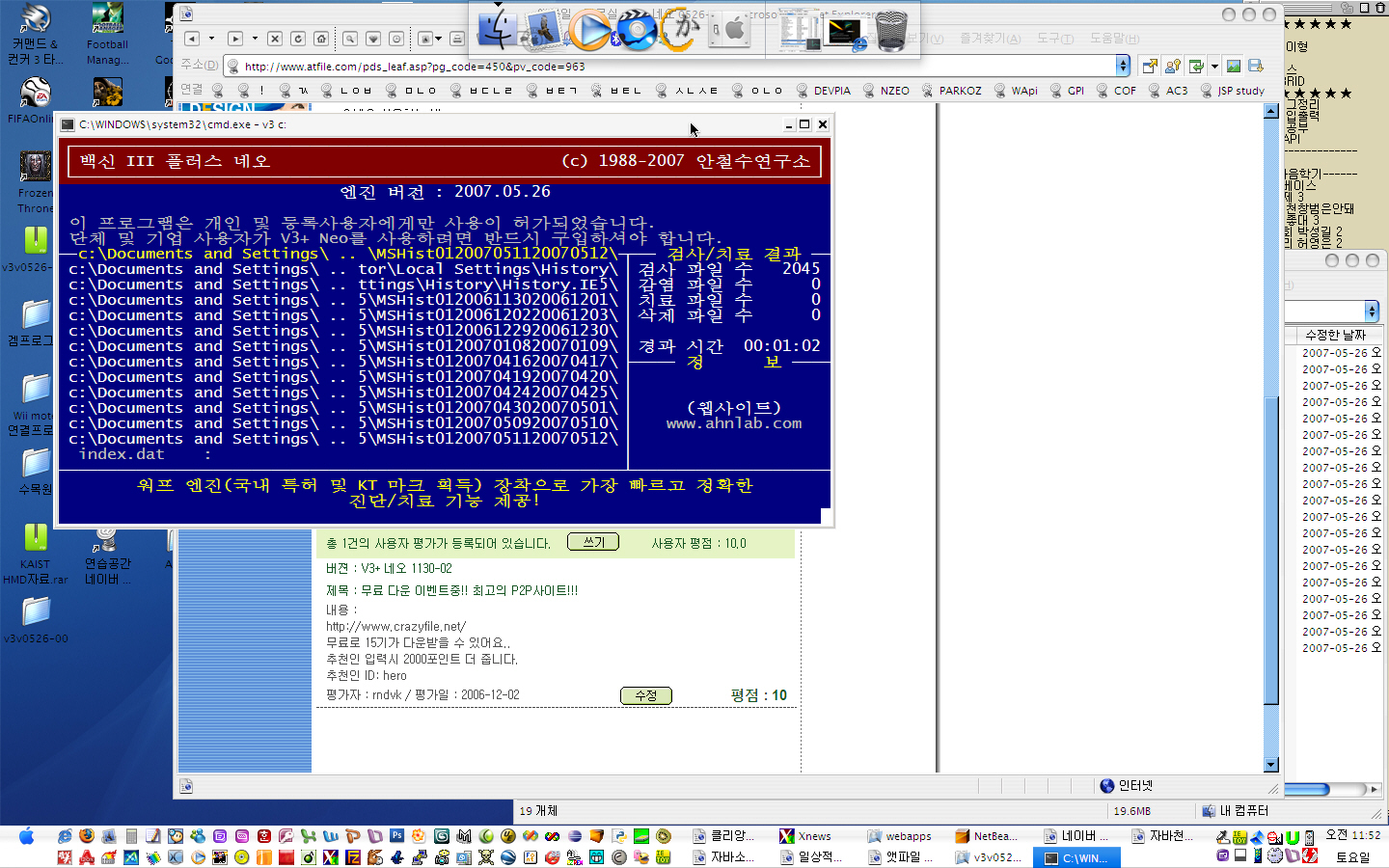The width and height of the screenshot is (1389, 868).
Task: Open the Back button history dropdown arrow
Action: [211, 39]
